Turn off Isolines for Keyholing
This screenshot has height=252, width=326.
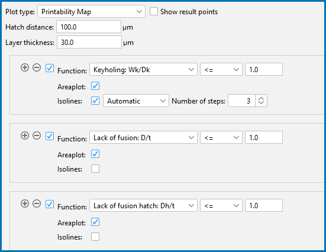coord(95,101)
